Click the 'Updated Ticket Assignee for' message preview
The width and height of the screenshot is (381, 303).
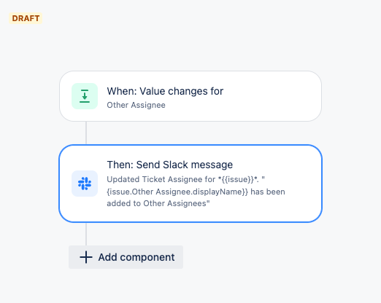(x=161, y=179)
